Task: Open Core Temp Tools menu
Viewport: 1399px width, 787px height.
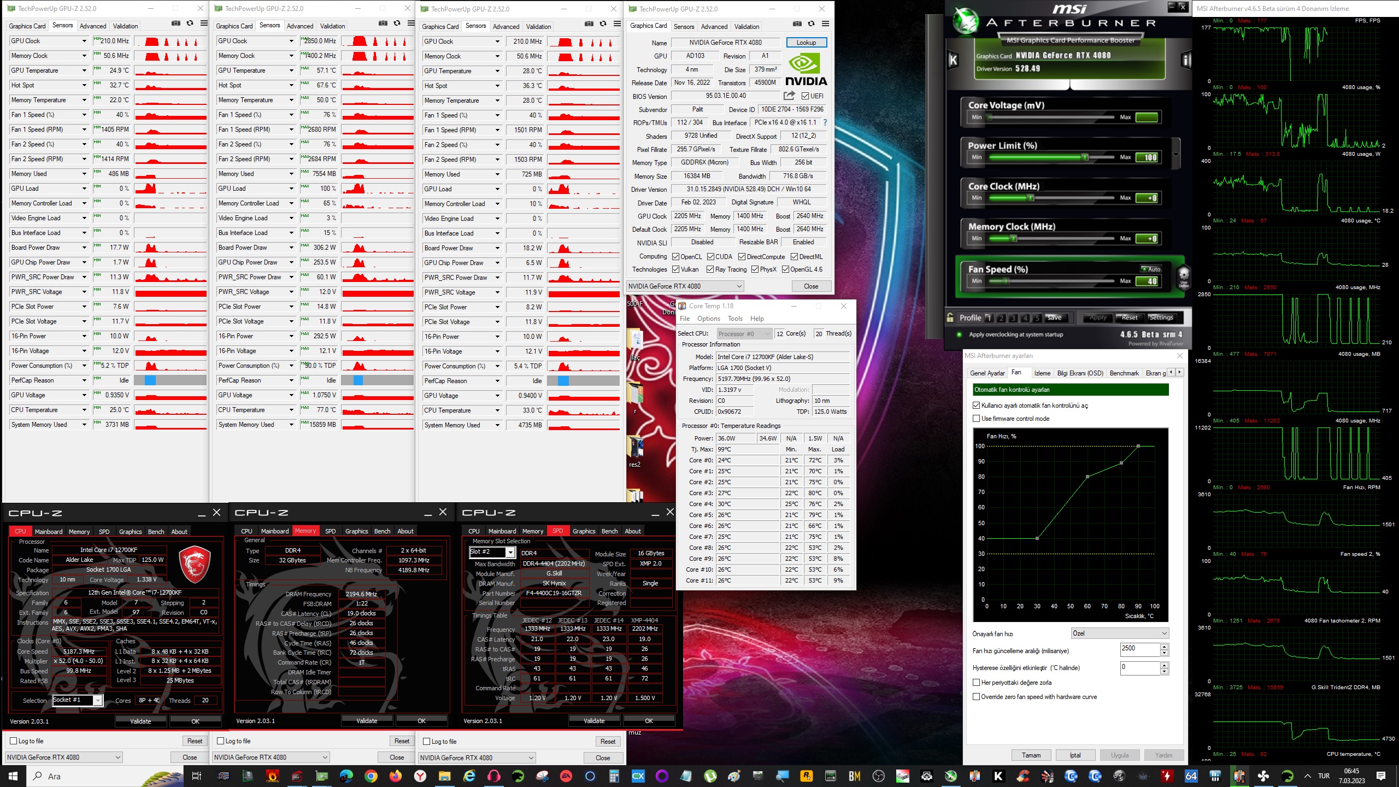Action: click(x=735, y=319)
